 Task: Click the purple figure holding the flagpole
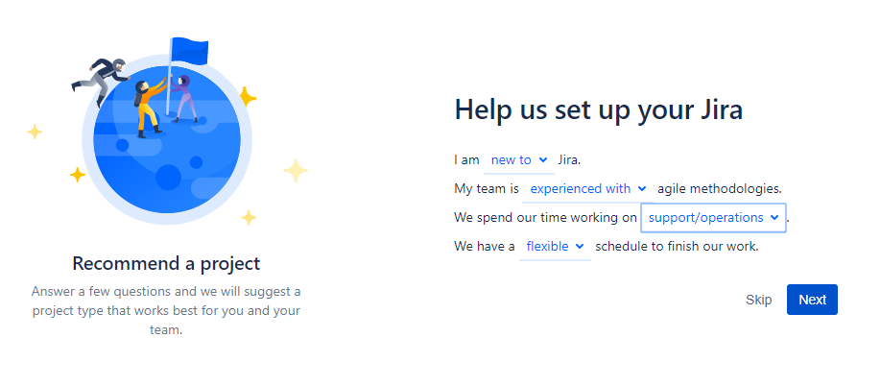186,99
